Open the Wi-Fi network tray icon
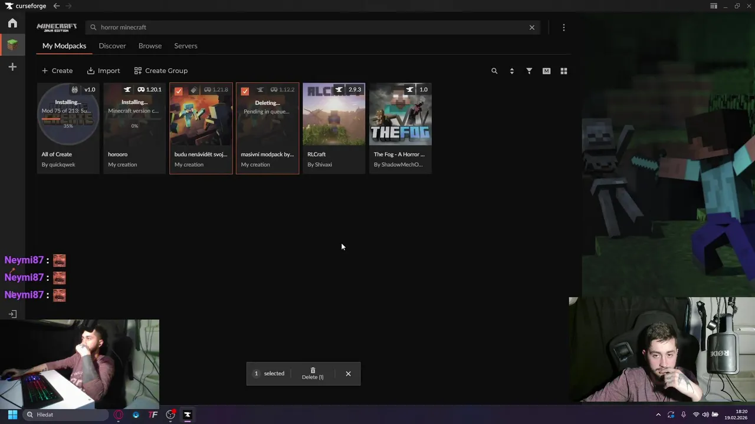 pyautogui.click(x=696, y=415)
